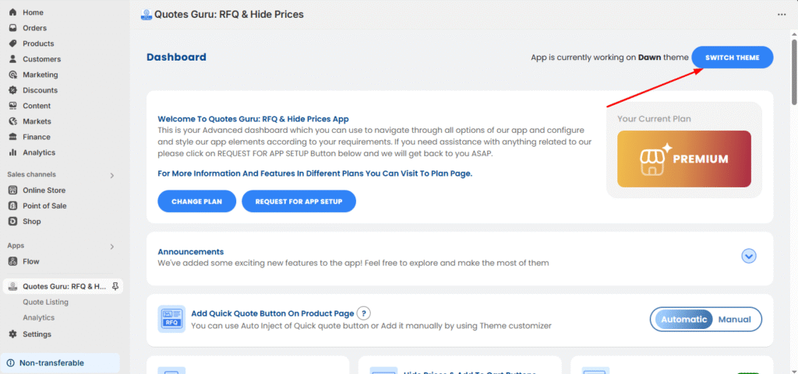
Task: Click the Online Store storefront icon
Action: [x=12, y=190]
